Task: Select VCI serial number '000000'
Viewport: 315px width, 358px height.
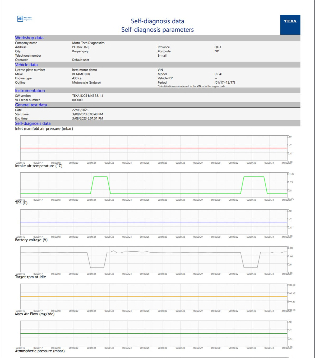Action: tap(77, 100)
